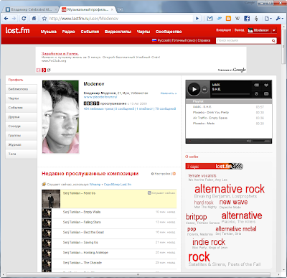Open a new browser tab

coord(121,9)
